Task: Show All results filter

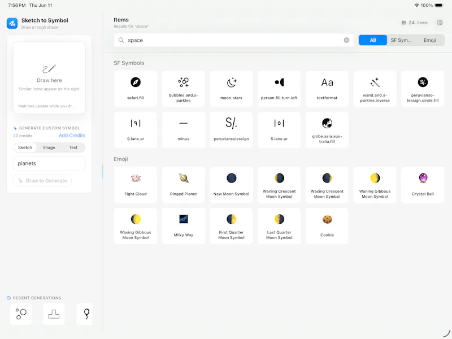Action: (373, 40)
